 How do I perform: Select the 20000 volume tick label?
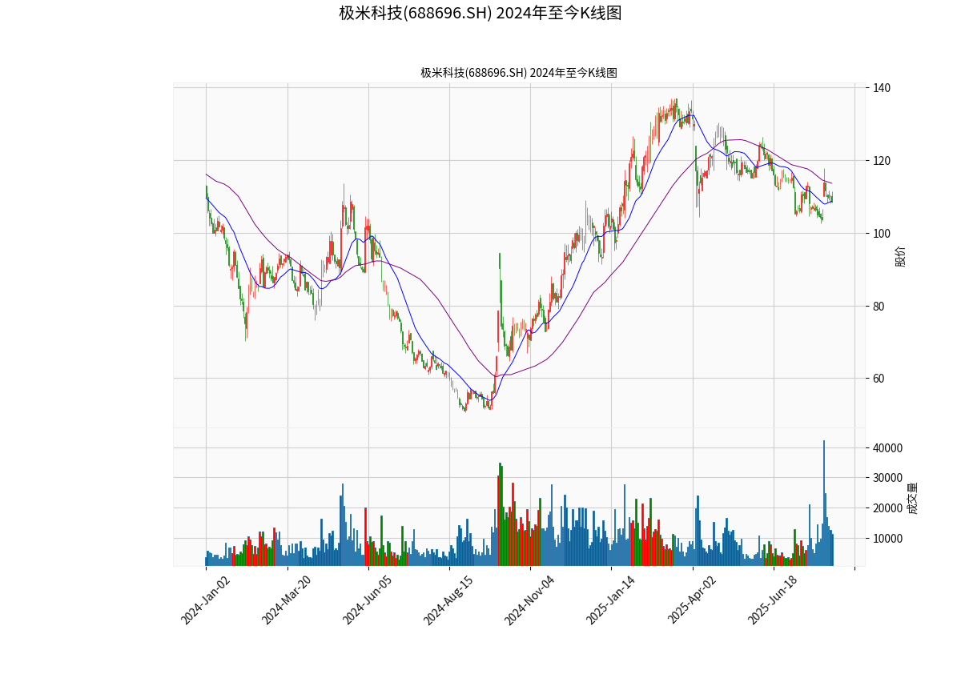pyautogui.click(x=888, y=508)
